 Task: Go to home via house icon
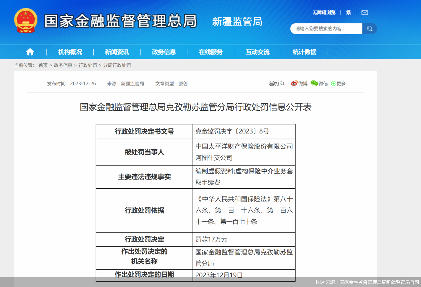click(30, 52)
